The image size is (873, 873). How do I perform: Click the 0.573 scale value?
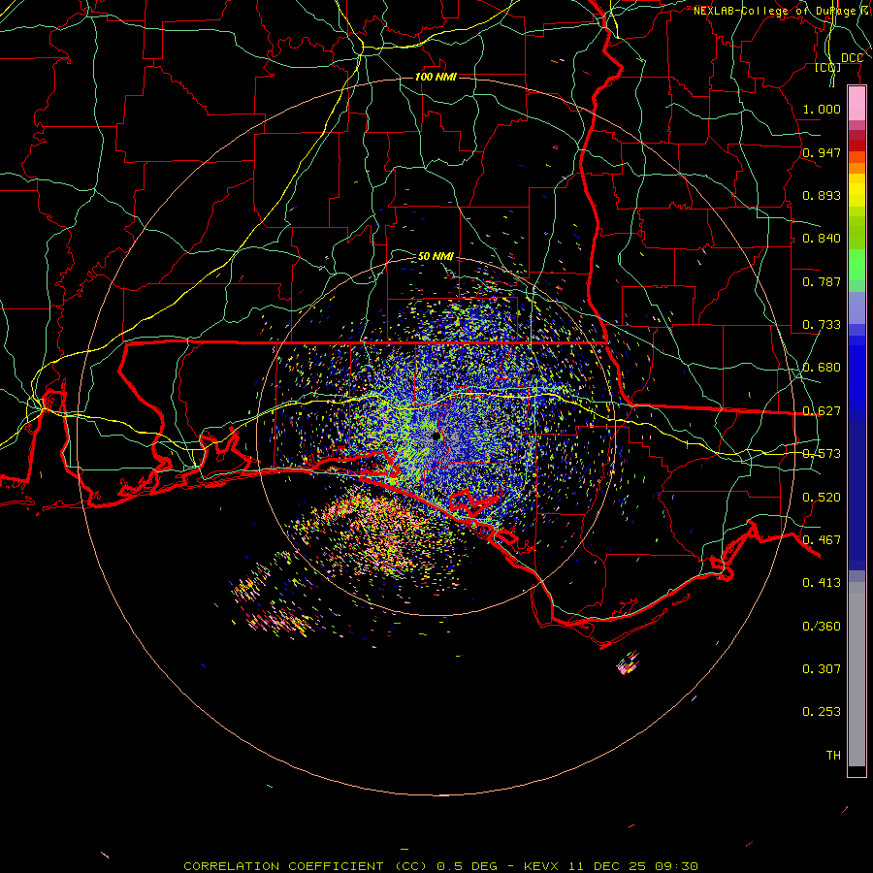coord(822,454)
